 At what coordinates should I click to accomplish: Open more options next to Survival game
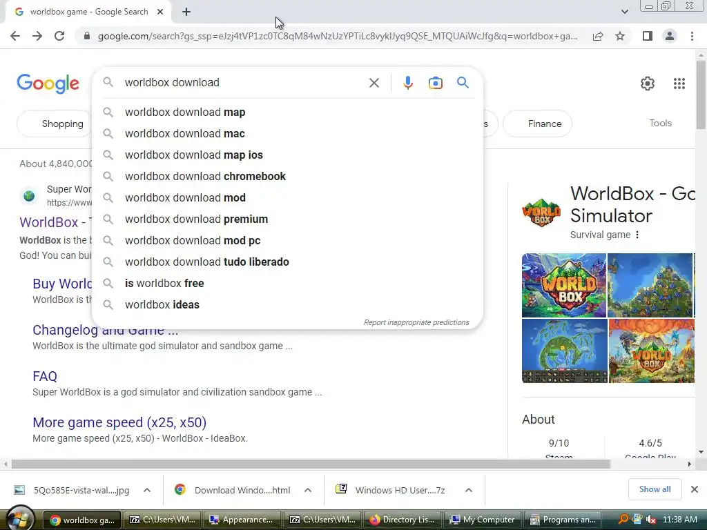pyautogui.click(x=637, y=235)
